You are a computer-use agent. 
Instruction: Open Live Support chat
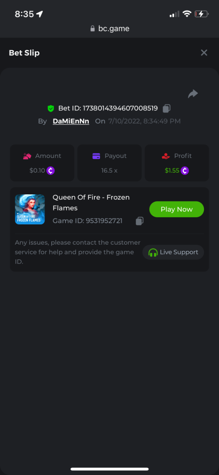173,252
